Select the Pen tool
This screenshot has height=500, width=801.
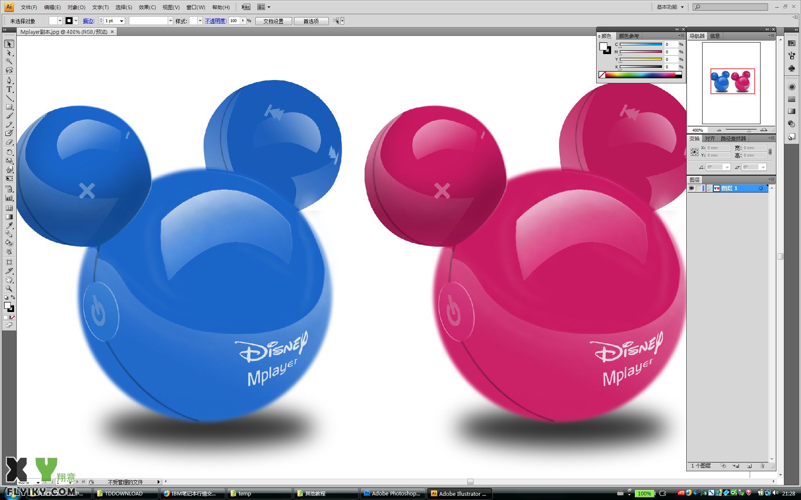pos(9,80)
